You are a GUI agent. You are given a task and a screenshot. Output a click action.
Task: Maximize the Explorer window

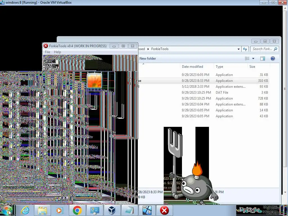point(265,41)
